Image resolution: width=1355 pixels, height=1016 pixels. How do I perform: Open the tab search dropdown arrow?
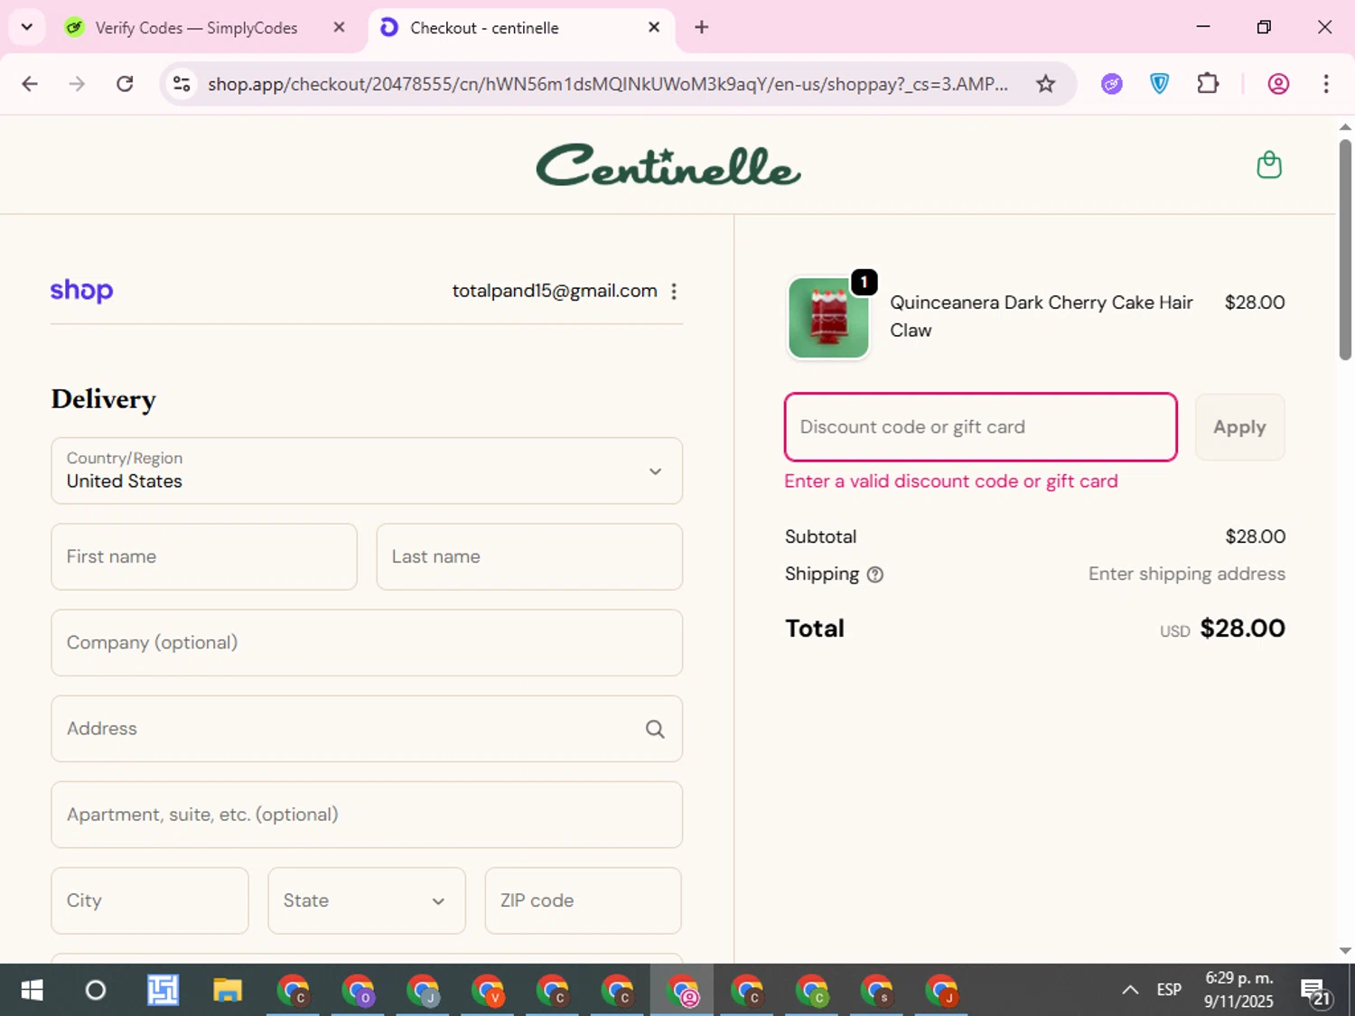(x=26, y=27)
